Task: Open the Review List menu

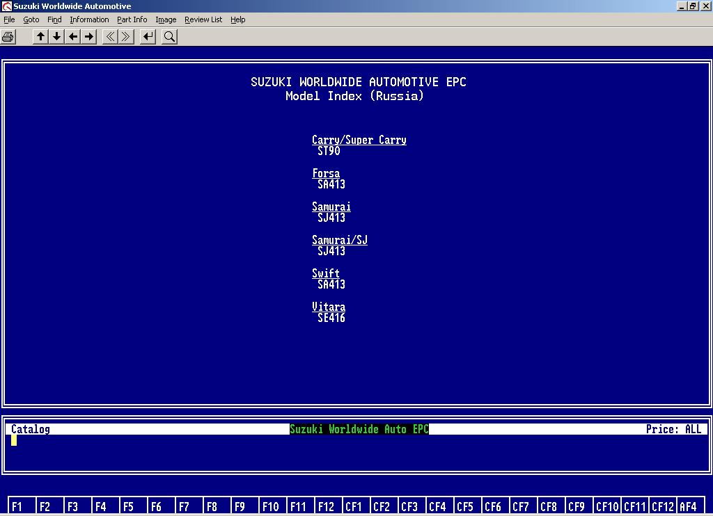Action: [x=203, y=19]
